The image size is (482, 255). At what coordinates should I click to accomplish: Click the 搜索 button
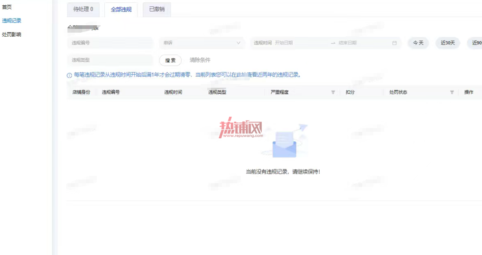(170, 60)
